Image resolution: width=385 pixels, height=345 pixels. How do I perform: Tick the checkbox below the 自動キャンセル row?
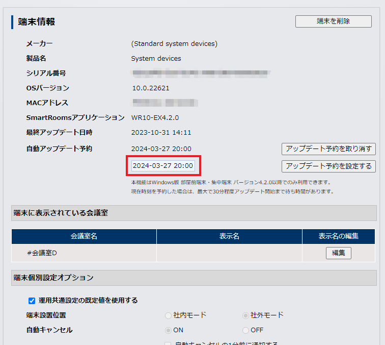pyautogui.click(x=168, y=343)
